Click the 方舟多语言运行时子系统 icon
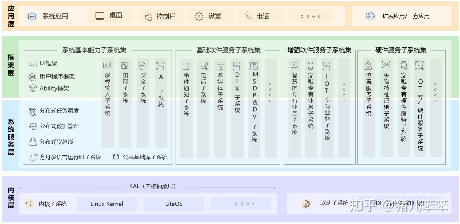 tap(34, 157)
